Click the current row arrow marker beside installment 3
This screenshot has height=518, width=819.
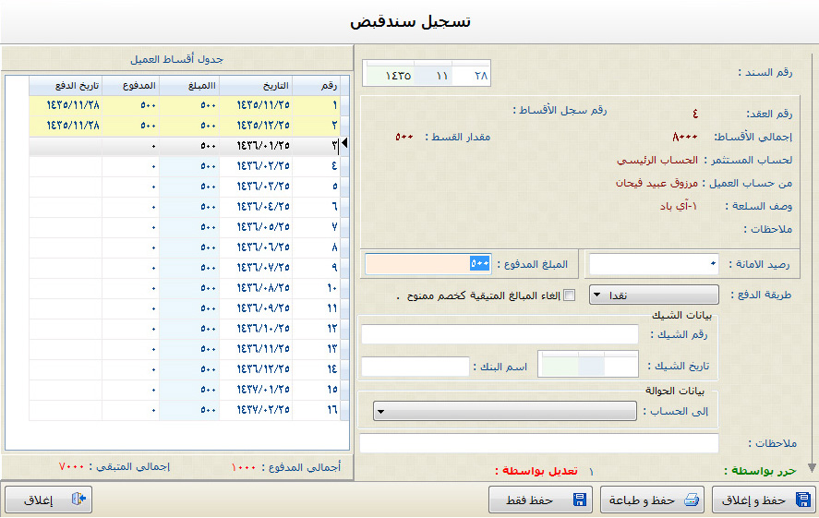click(x=345, y=144)
